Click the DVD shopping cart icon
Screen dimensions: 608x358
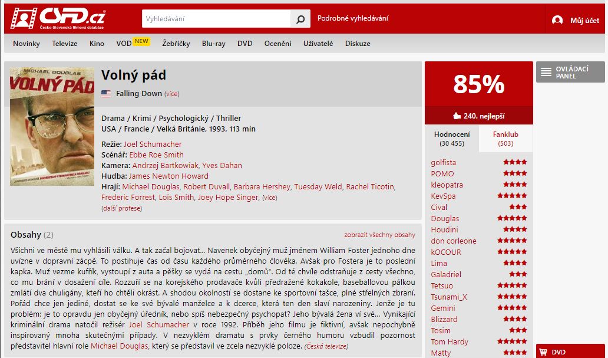point(543,352)
